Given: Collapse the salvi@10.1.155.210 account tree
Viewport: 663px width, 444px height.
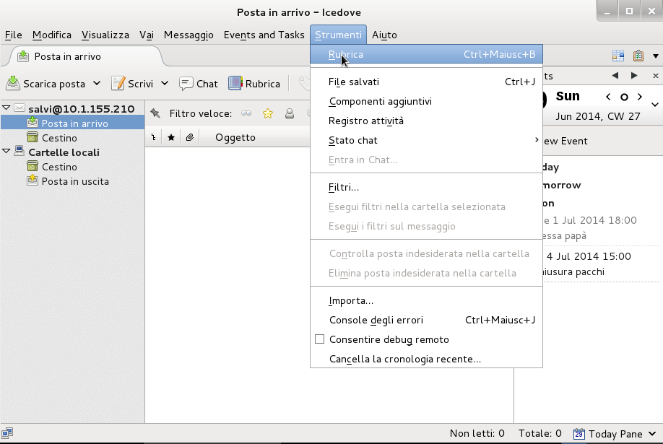Looking at the screenshot, I should 6,108.
